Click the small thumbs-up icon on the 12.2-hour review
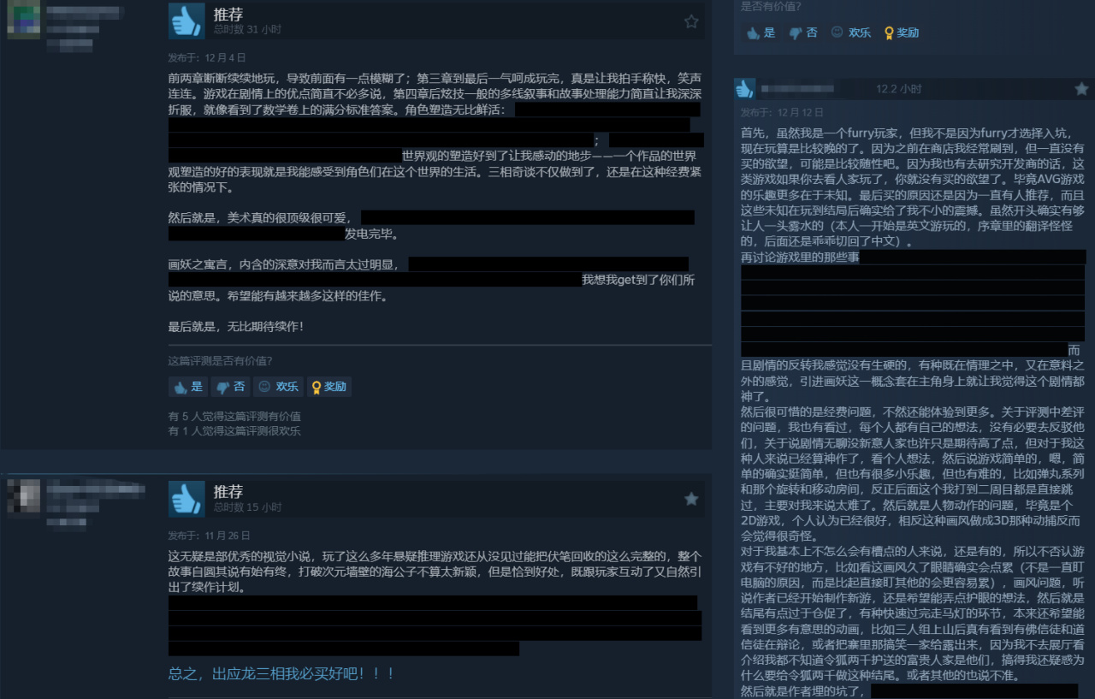The image size is (1095, 699). point(745,88)
